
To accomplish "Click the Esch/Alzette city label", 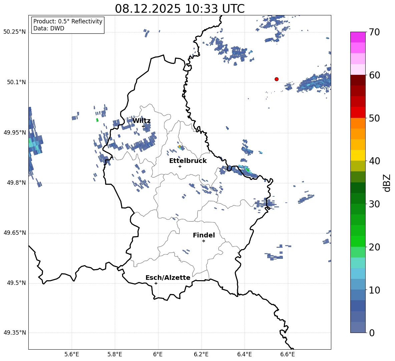I will (x=168, y=278).
